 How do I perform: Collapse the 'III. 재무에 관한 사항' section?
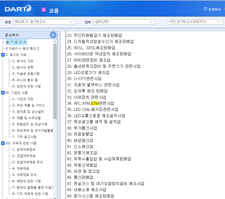click(3, 143)
